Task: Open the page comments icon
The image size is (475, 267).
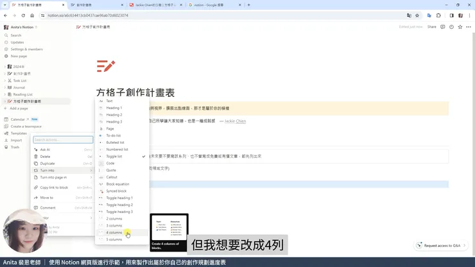Action: click(x=443, y=27)
